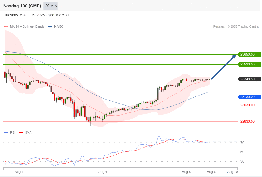262x177 pixels.
Task: Click the RSI 70 level label
Action: coord(242,143)
